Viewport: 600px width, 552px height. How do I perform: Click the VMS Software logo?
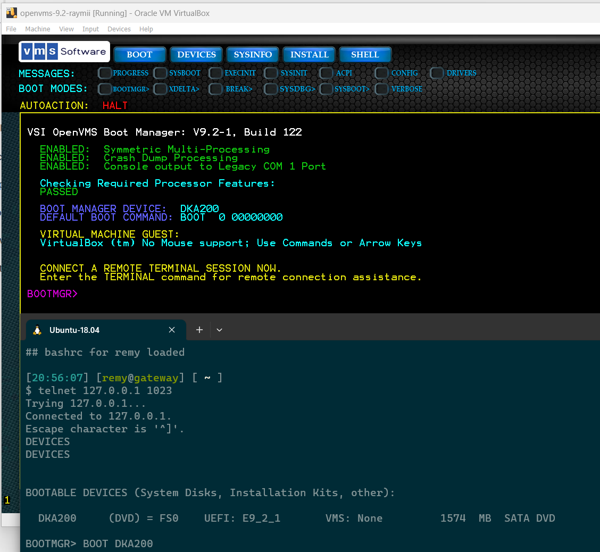click(64, 52)
